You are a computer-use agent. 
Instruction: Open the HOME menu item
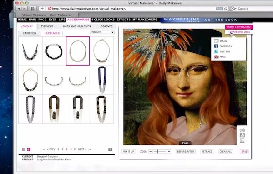click(22, 20)
